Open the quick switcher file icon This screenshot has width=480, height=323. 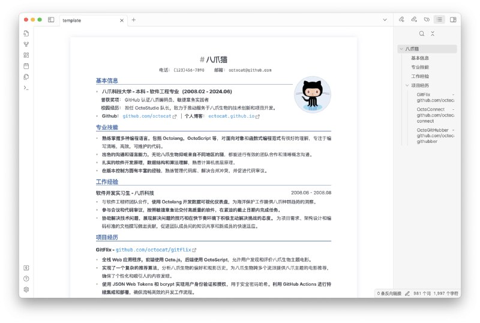pos(26,34)
